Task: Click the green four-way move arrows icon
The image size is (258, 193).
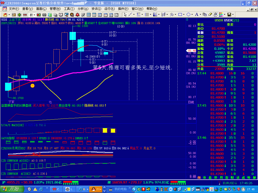Action: point(19,15)
